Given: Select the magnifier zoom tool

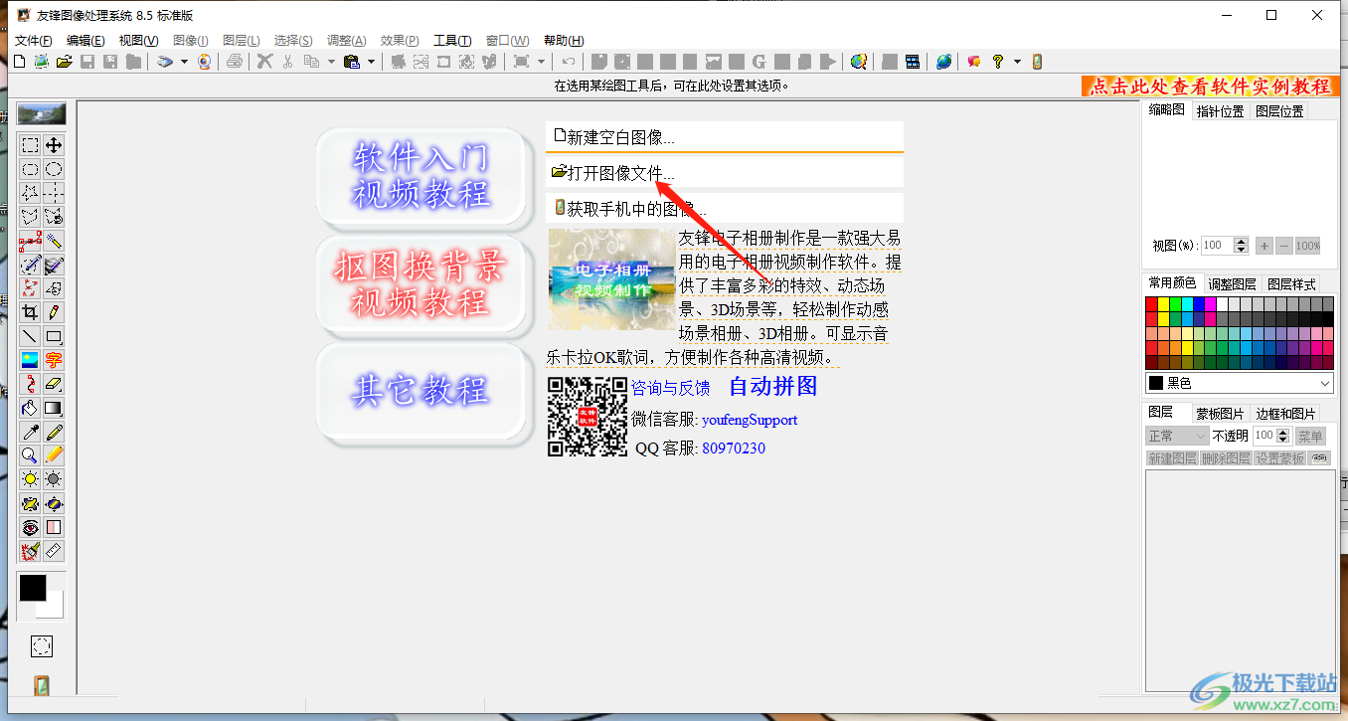Looking at the screenshot, I should tap(31, 455).
